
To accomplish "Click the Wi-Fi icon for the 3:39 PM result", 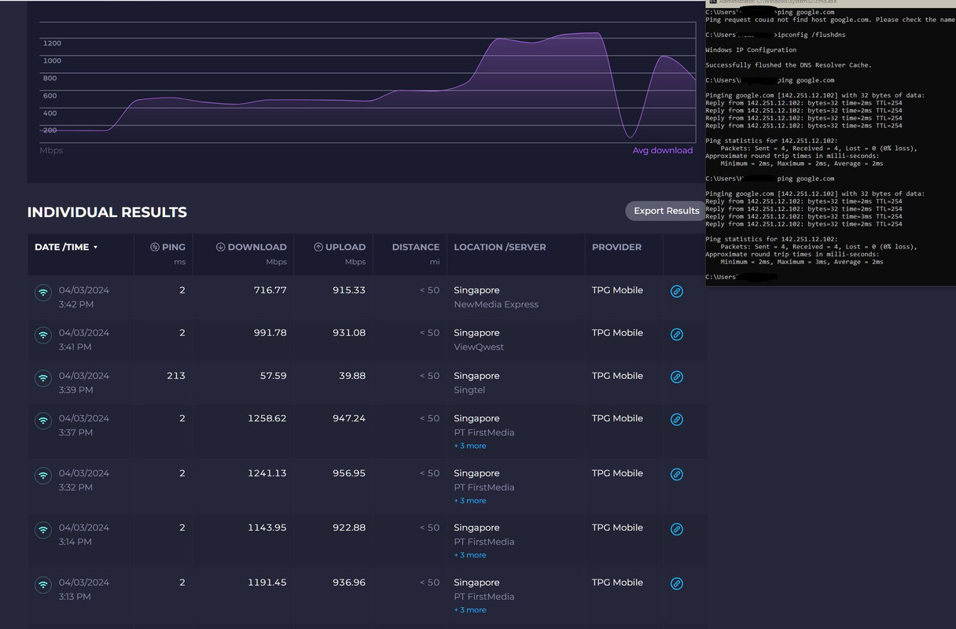I will (43, 378).
